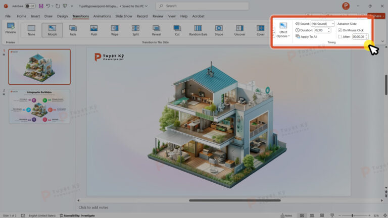Screen dimensions: 388x218
Task: Select the Cut transition
Action: [x=177, y=30]
